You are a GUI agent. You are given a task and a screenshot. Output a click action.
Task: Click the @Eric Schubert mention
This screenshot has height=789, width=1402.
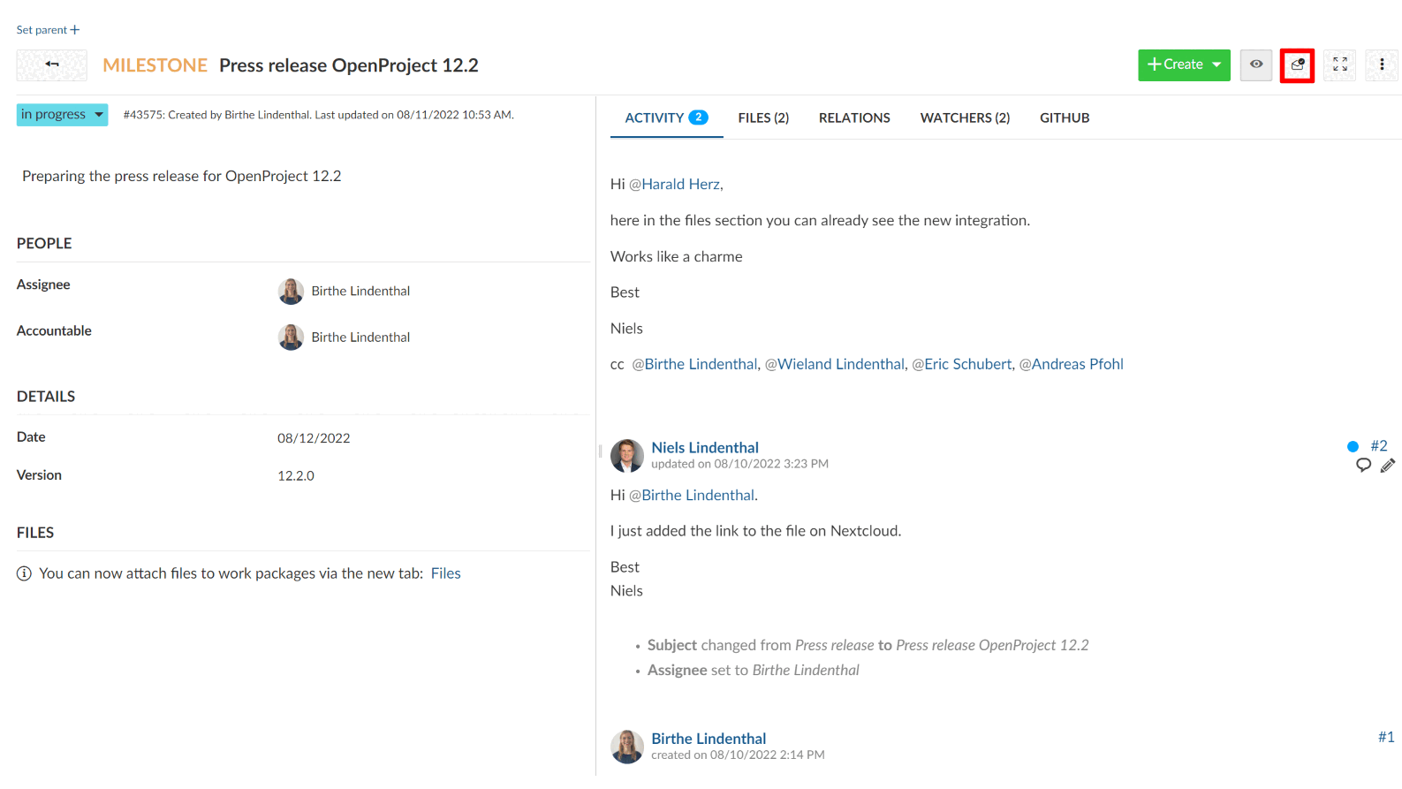click(962, 364)
